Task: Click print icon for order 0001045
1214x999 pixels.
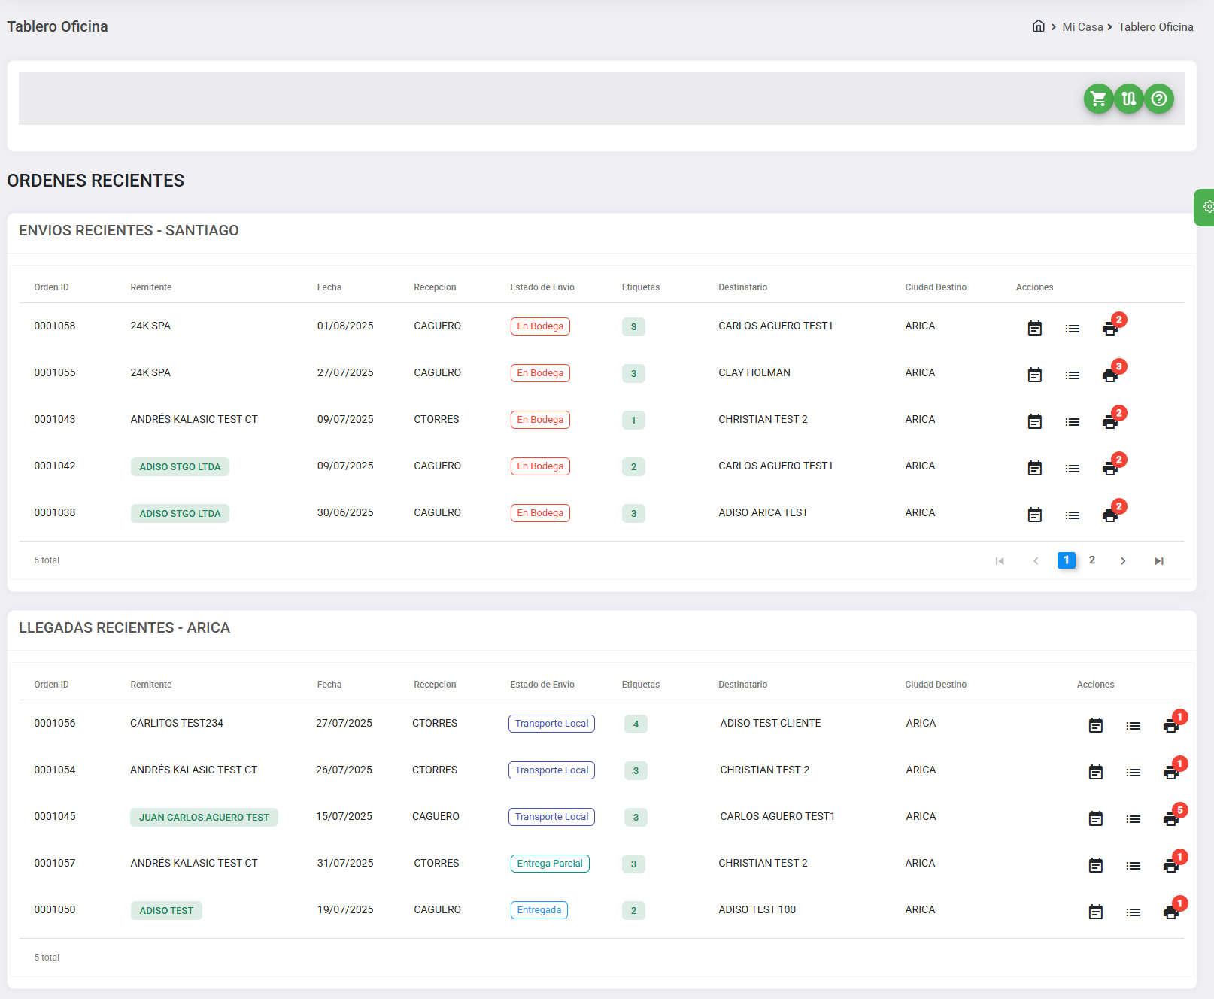Action: 1170,818
